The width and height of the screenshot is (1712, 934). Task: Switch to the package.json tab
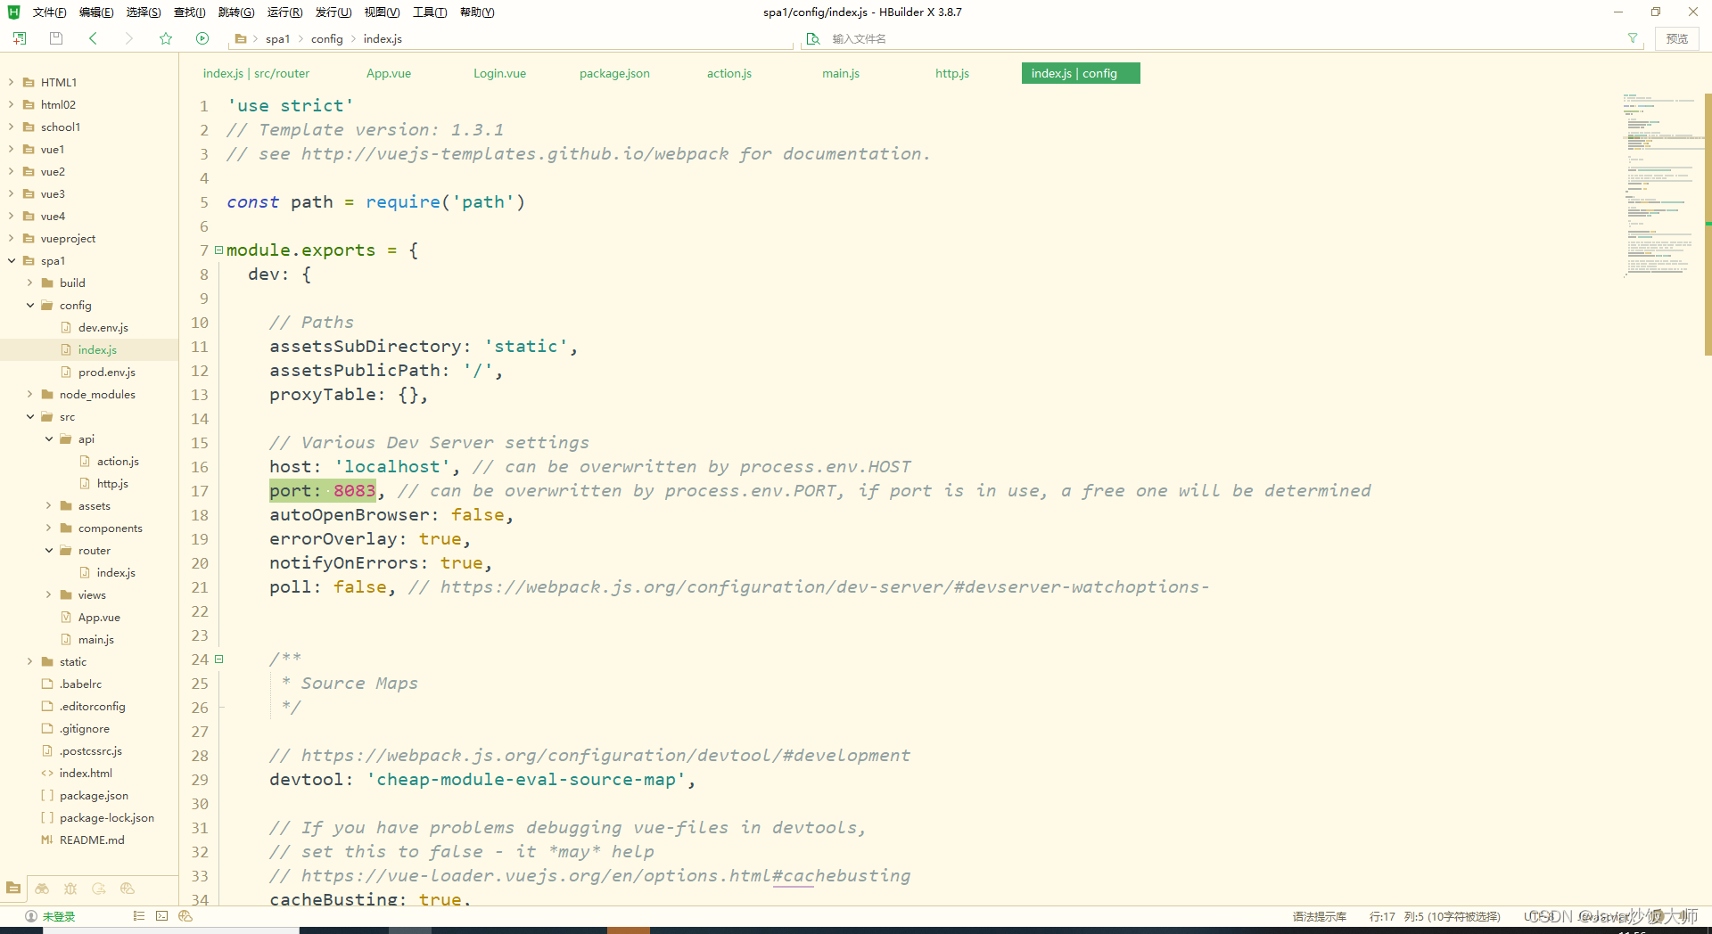(x=614, y=73)
